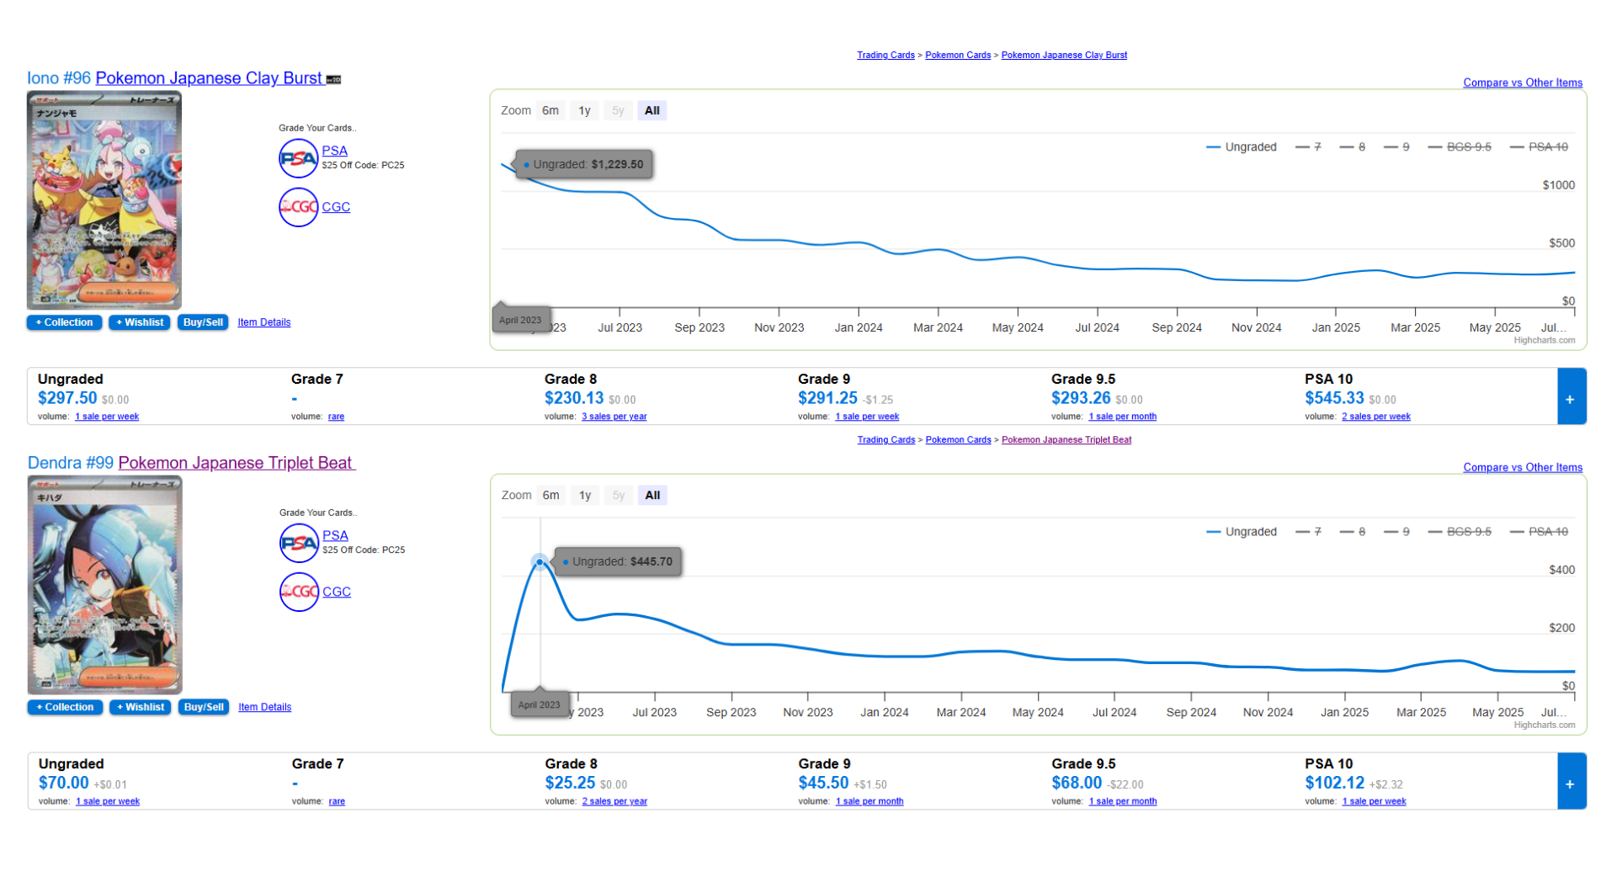Open Item Details link for Dendra card

pos(264,707)
